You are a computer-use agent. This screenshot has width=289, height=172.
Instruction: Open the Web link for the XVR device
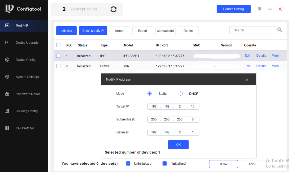point(275,66)
